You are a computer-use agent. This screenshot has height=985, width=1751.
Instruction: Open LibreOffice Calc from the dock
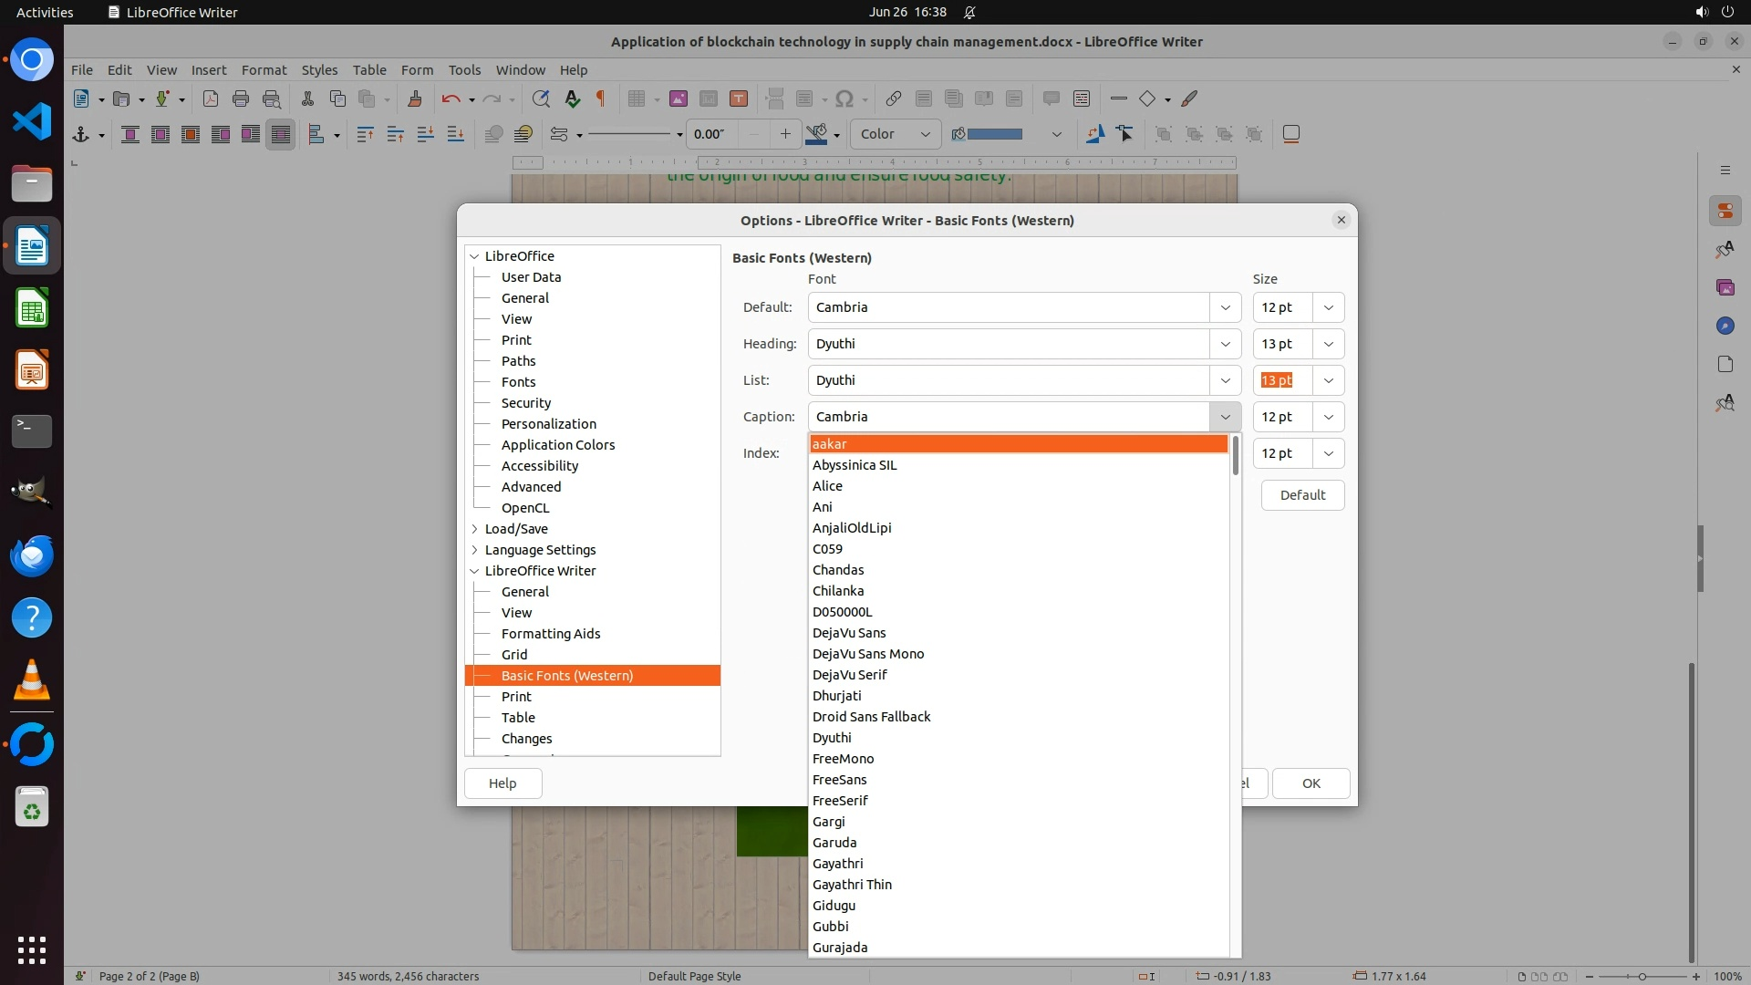point(32,309)
